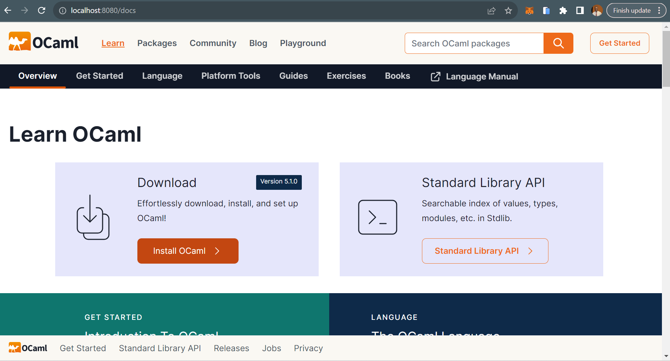Image resolution: width=670 pixels, height=361 pixels.
Task: Click the Install OCaml button
Action: (188, 251)
